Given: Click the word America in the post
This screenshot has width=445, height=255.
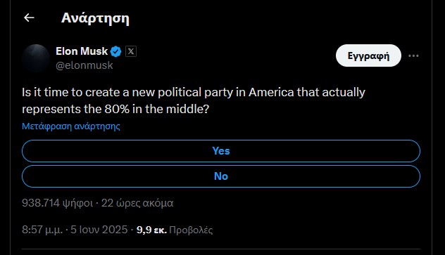Looking at the screenshot, I should tap(271, 92).
